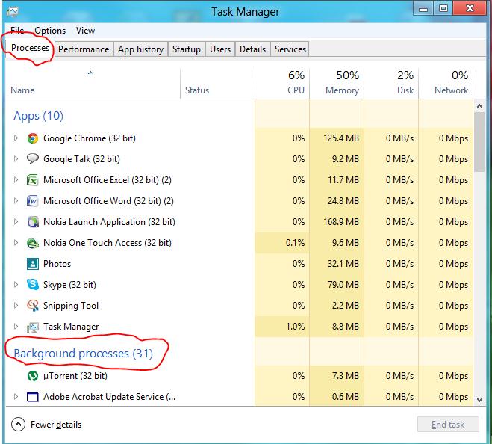Expand the Microsoft Office Word process group
Image resolution: width=492 pixels, height=444 pixels.
coord(16,201)
